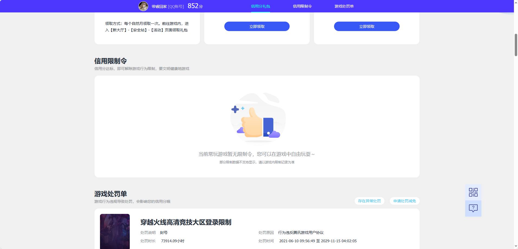Click the username 带睿回家 in the header

(159, 6)
